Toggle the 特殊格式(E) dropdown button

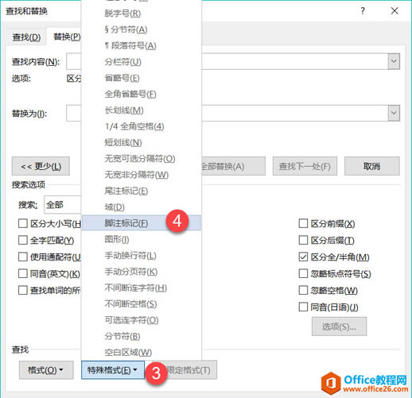tap(113, 370)
